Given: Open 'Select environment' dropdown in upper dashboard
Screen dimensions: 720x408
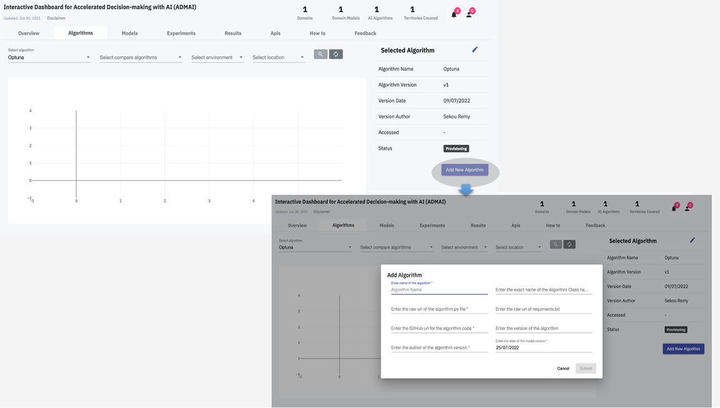Looking at the screenshot, I should pyautogui.click(x=217, y=57).
